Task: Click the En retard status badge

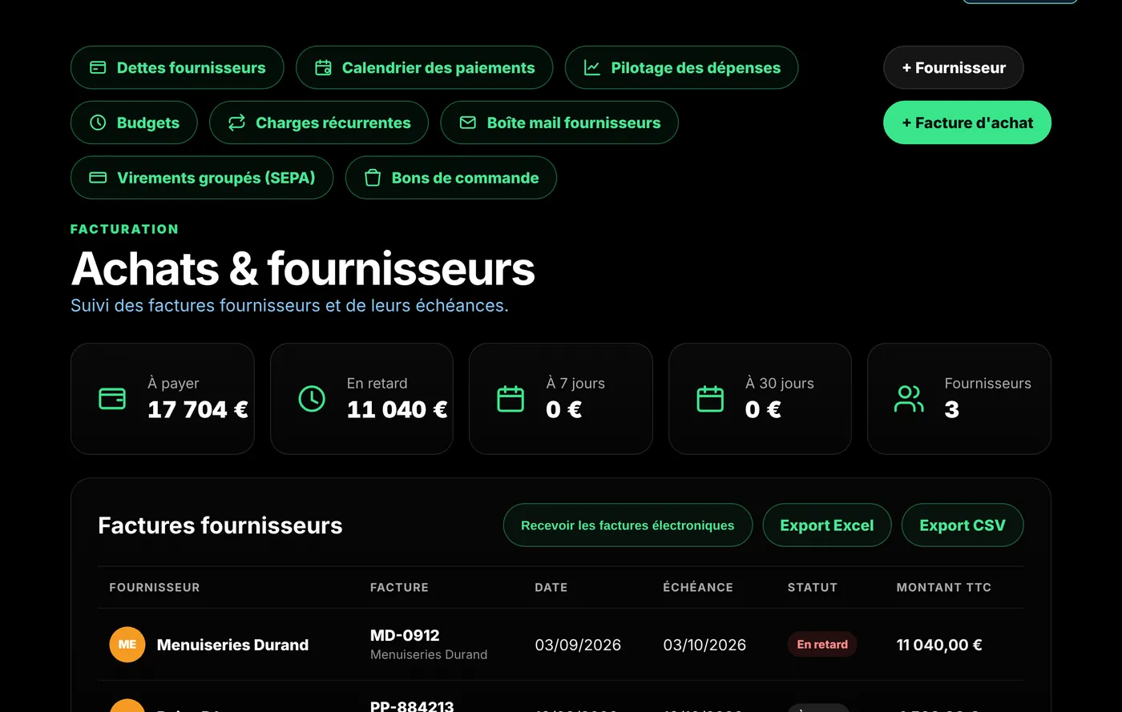Action: tap(822, 645)
